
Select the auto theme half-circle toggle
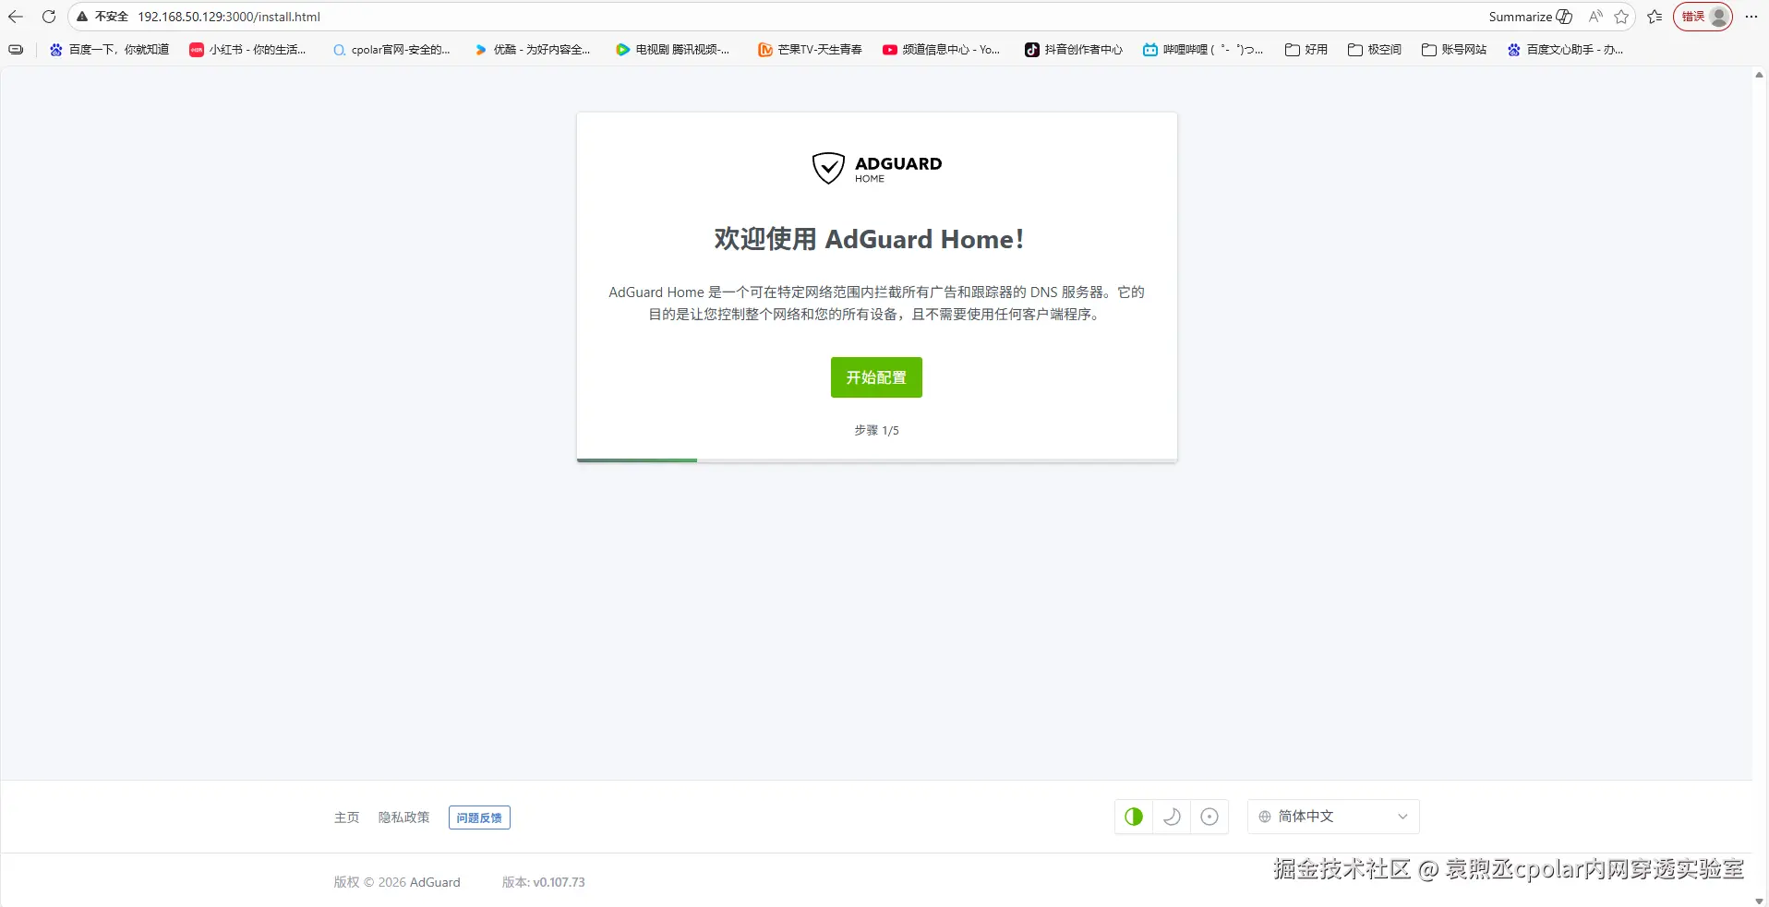(x=1134, y=817)
